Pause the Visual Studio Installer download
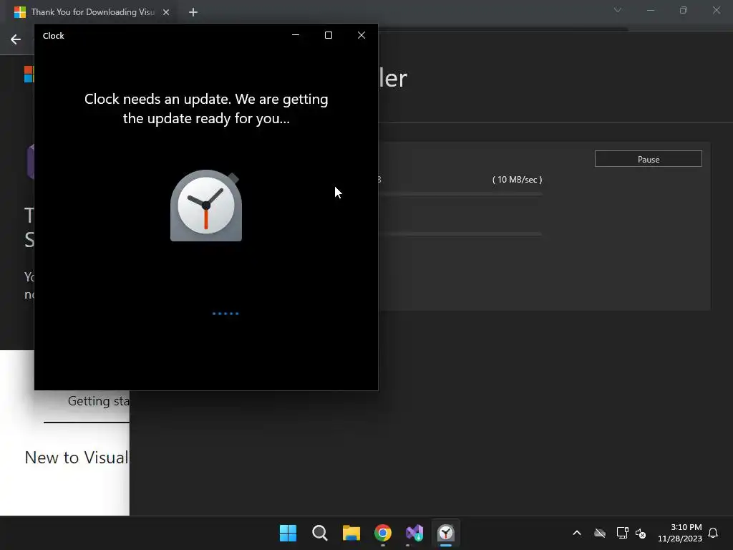The width and height of the screenshot is (733, 550). pyautogui.click(x=648, y=159)
